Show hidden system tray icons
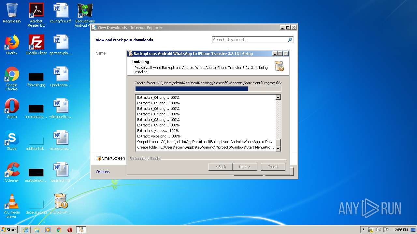The width and height of the screenshot is (417, 234). [363, 230]
